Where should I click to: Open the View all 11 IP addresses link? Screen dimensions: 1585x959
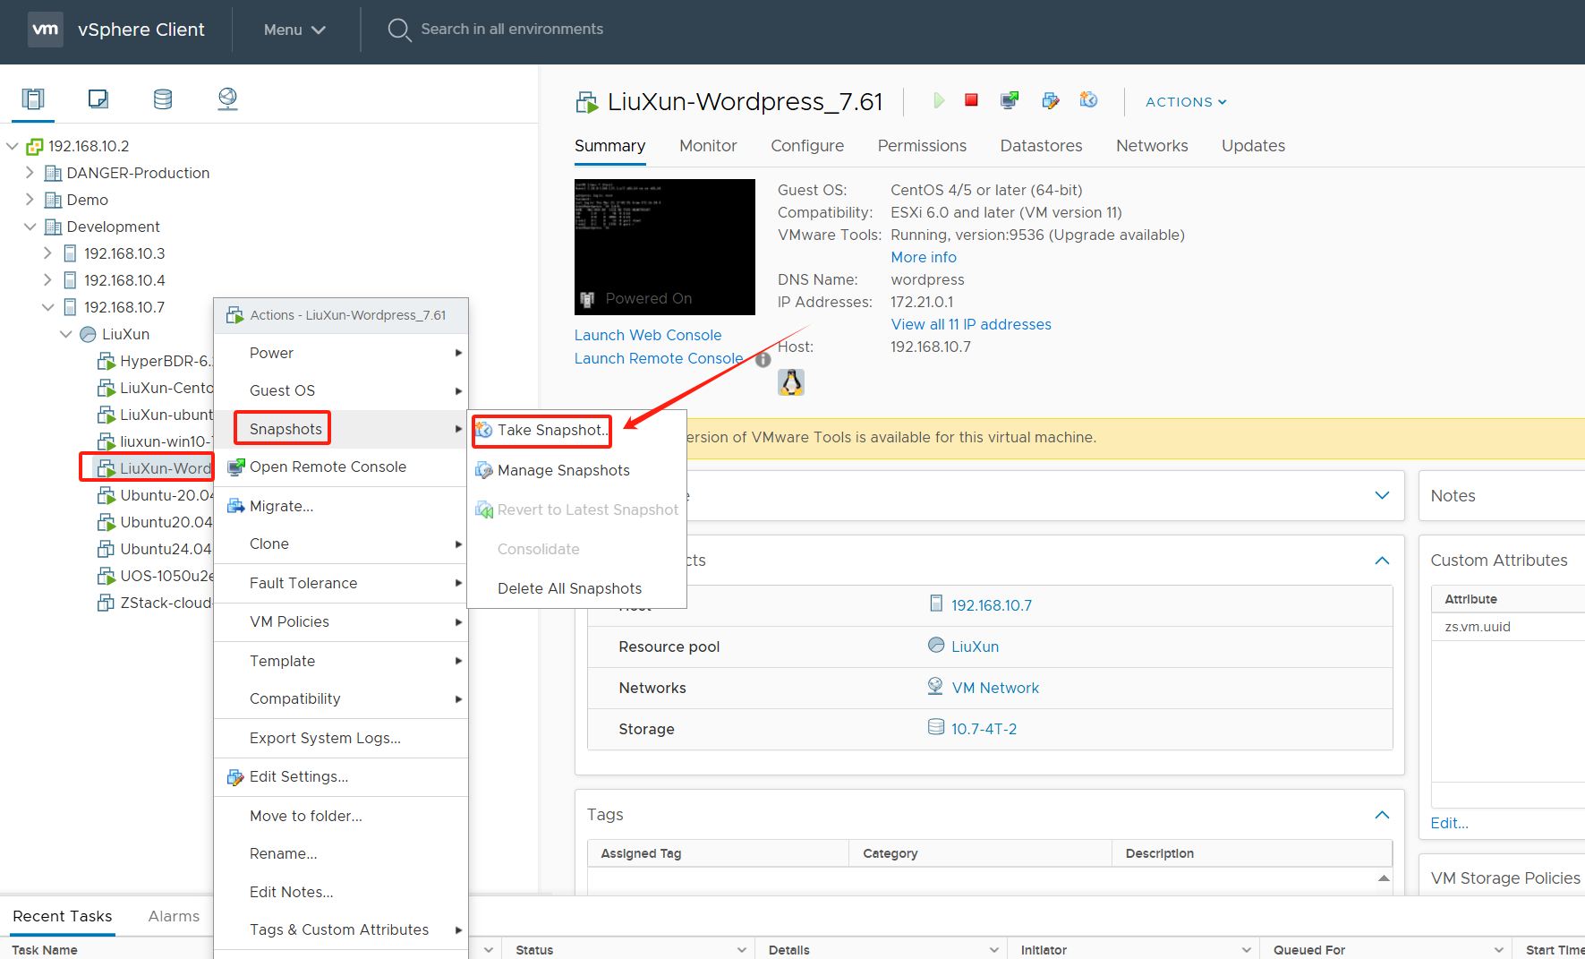[971, 324]
